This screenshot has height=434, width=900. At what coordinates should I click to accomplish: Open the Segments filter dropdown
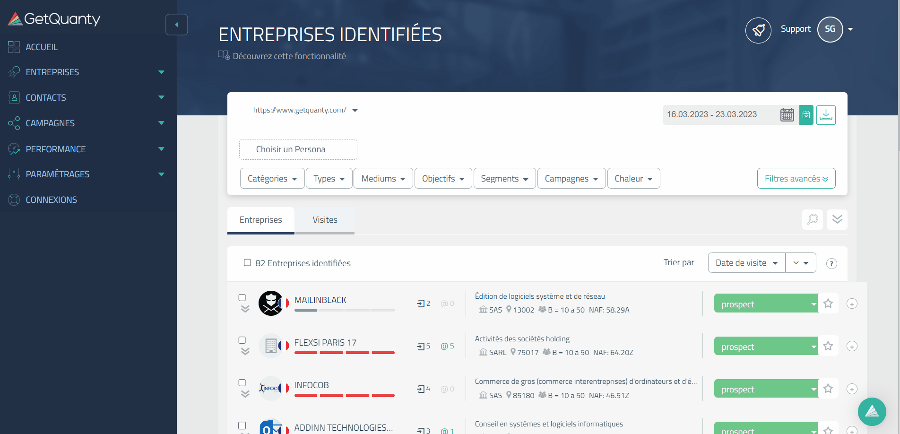505,178
